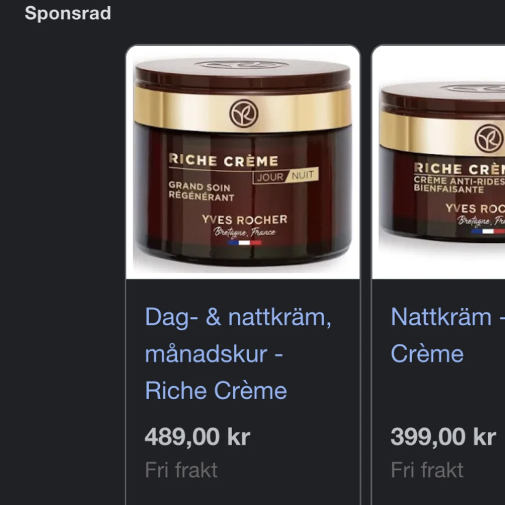The height and width of the screenshot is (505, 505).
Task: Open the Nattkräm Crème product link
Action: point(448,335)
